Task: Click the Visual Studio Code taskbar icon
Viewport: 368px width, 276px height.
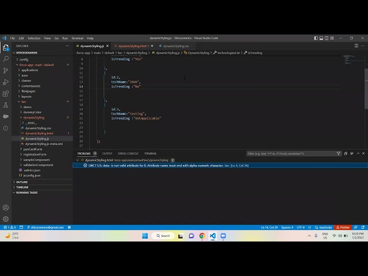Action: tap(213, 236)
